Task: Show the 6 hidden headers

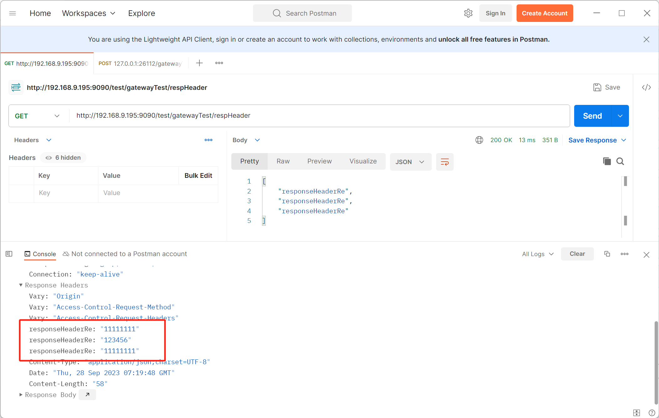Action: point(63,157)
